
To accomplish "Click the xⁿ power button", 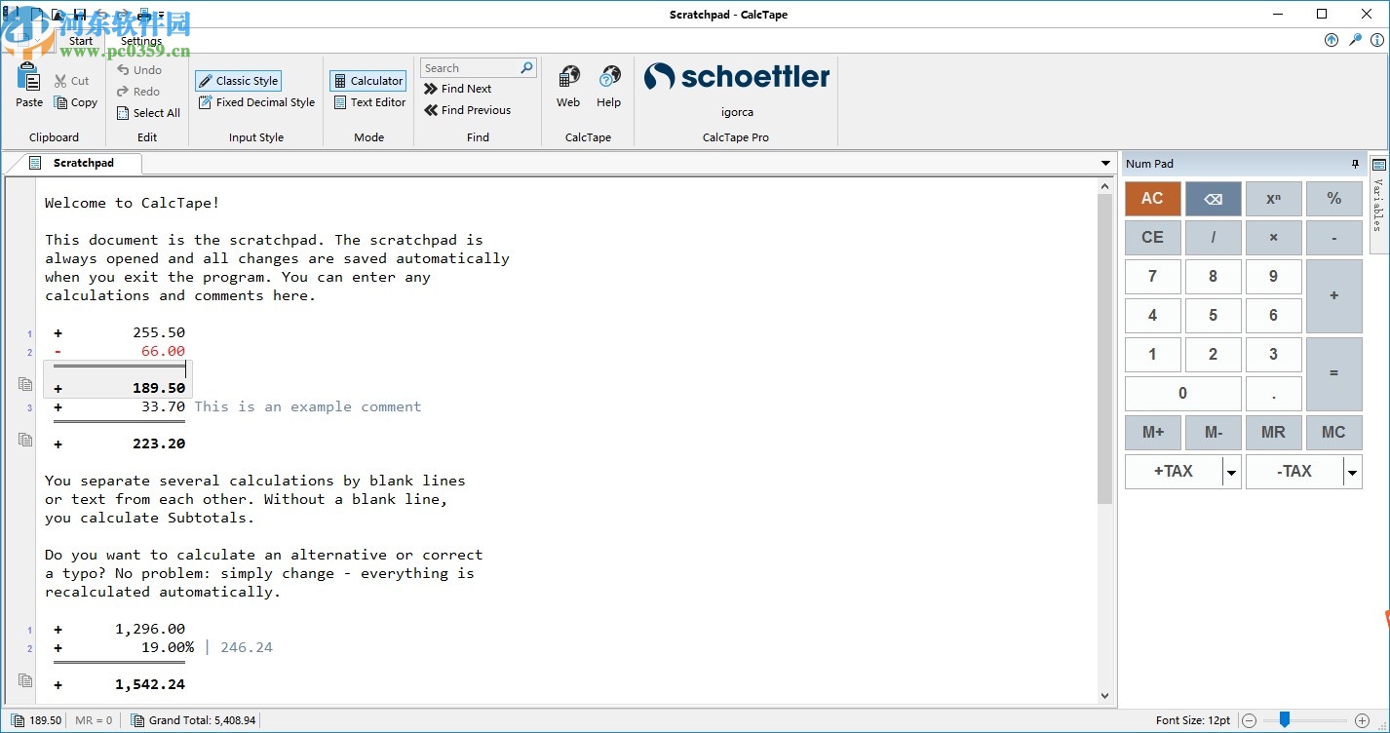I will point(1273,199).
